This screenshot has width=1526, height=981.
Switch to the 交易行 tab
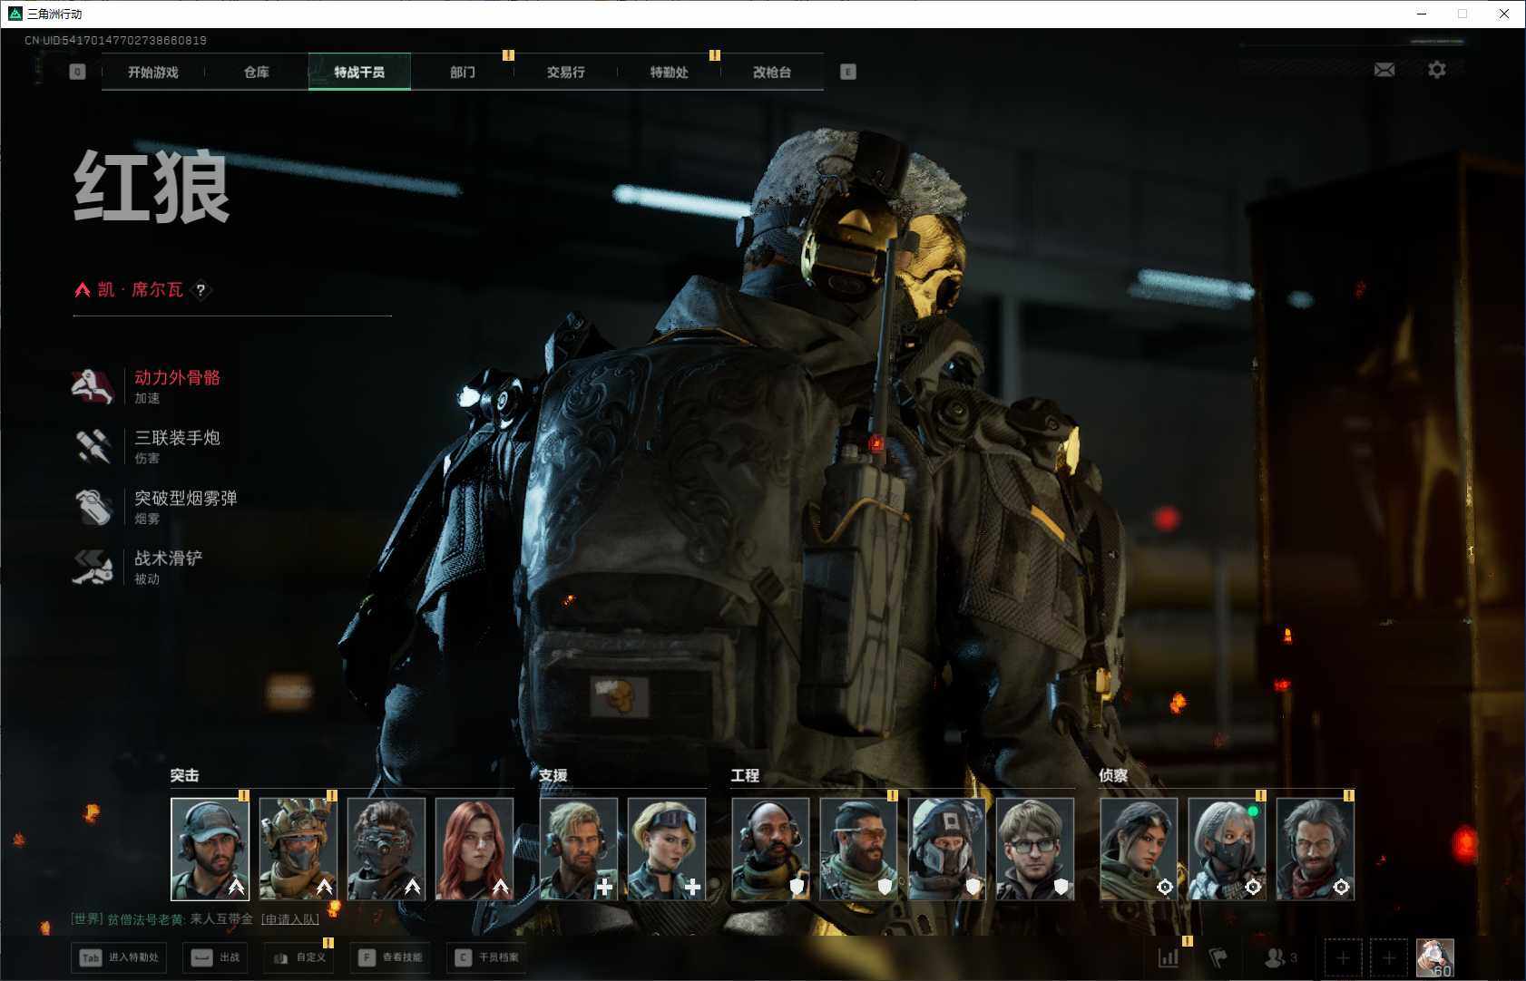[x=565, y=73]
